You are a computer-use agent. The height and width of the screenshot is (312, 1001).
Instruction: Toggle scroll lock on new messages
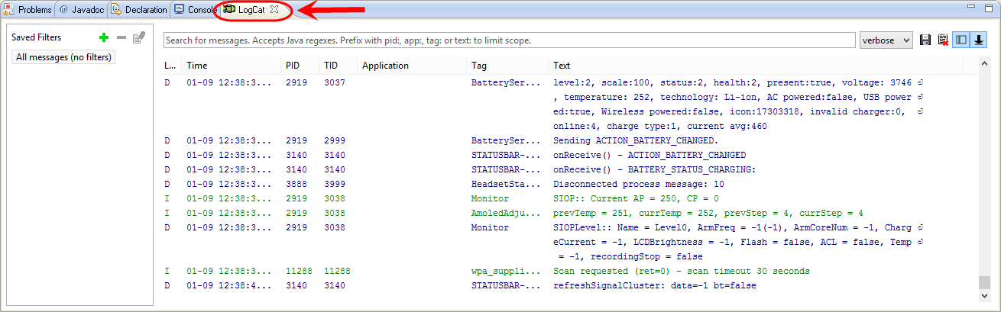point(979,40)
